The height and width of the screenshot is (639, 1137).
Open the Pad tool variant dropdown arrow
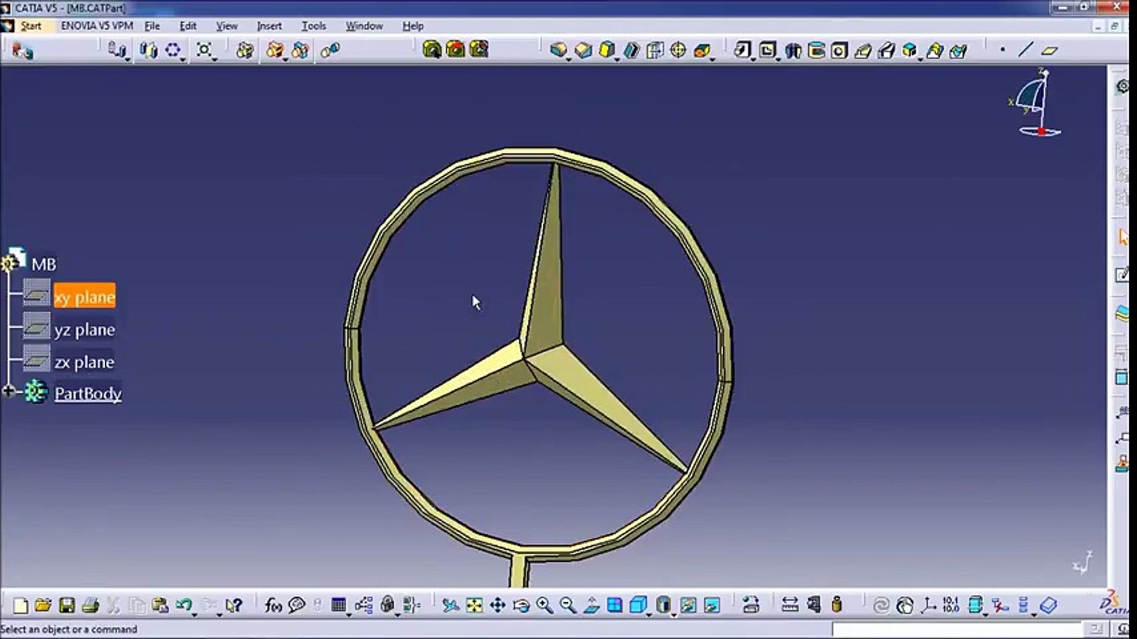click(x=568, y=59)
